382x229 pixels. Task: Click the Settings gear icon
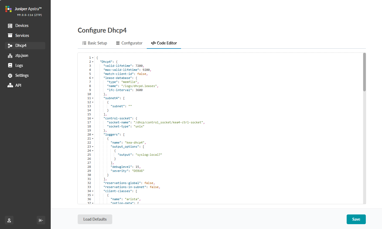point(10,76)
